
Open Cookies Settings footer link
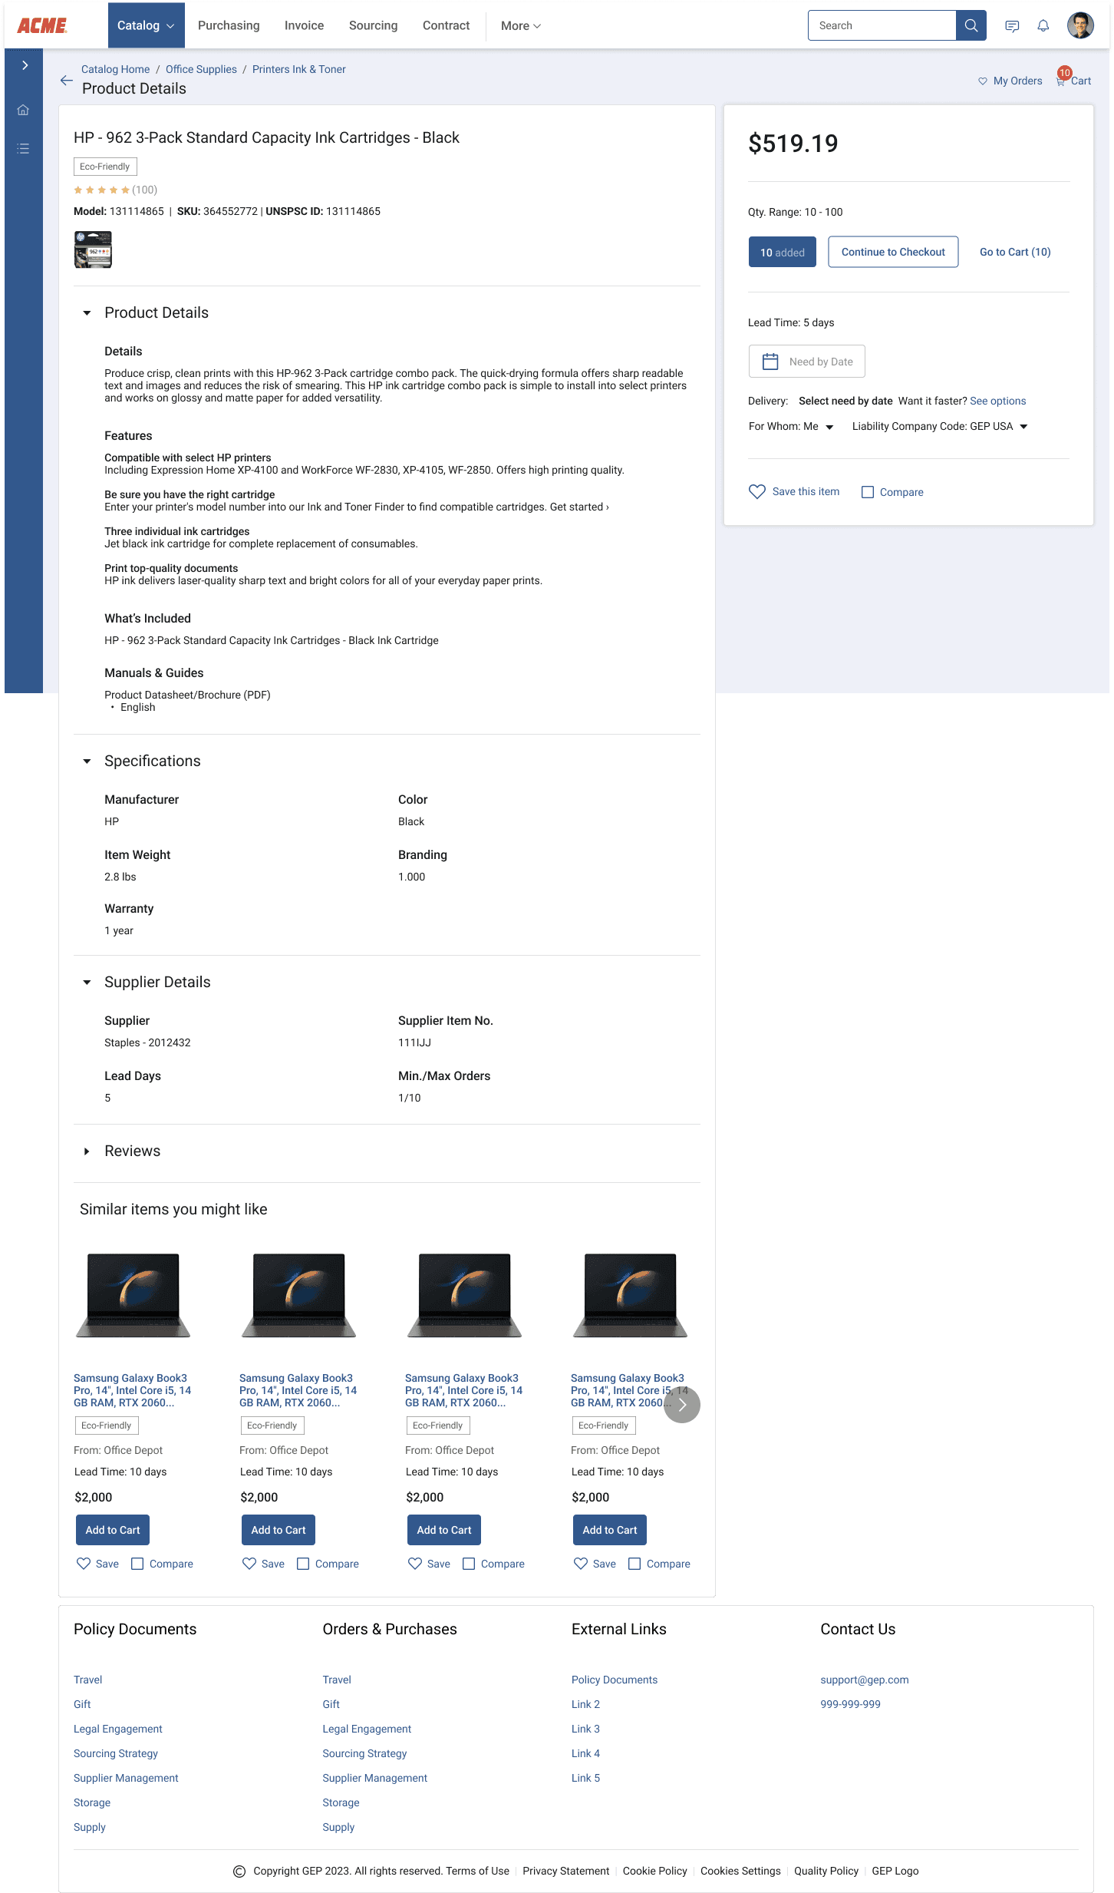coord(740,1872)
